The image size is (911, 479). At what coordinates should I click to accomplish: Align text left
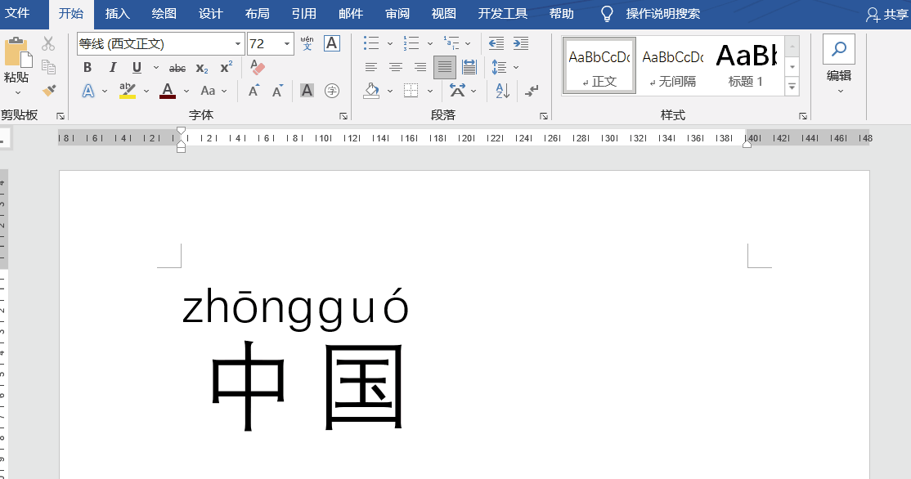pos(371,67)
